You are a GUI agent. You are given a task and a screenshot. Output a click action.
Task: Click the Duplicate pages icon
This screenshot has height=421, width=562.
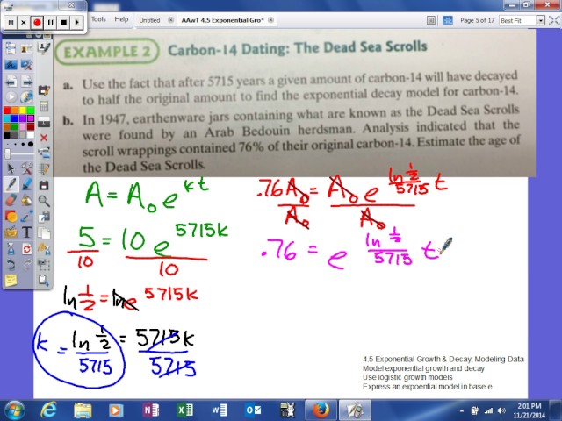coord(44,232)
